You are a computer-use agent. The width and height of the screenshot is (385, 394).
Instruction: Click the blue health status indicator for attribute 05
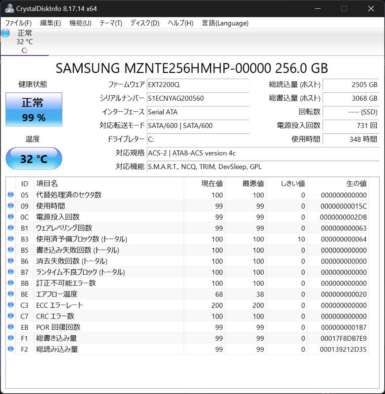point(11,195)
